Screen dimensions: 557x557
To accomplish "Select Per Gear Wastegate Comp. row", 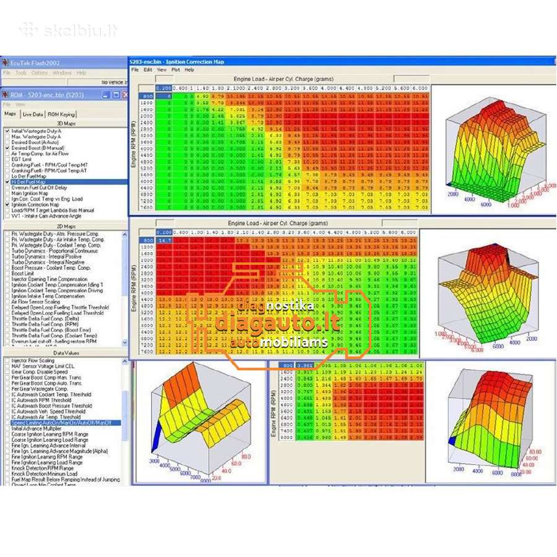I will coord(40,389).
